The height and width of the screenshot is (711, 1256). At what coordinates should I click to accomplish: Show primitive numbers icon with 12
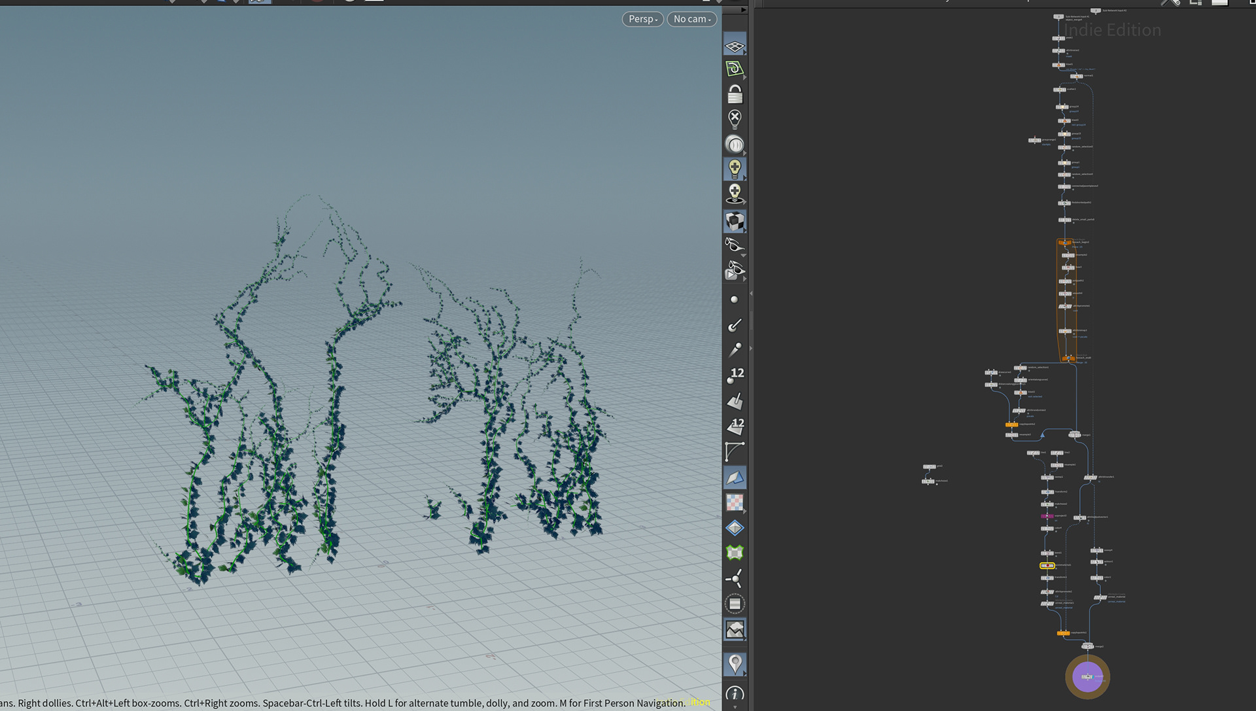click(x=735, y=426)
